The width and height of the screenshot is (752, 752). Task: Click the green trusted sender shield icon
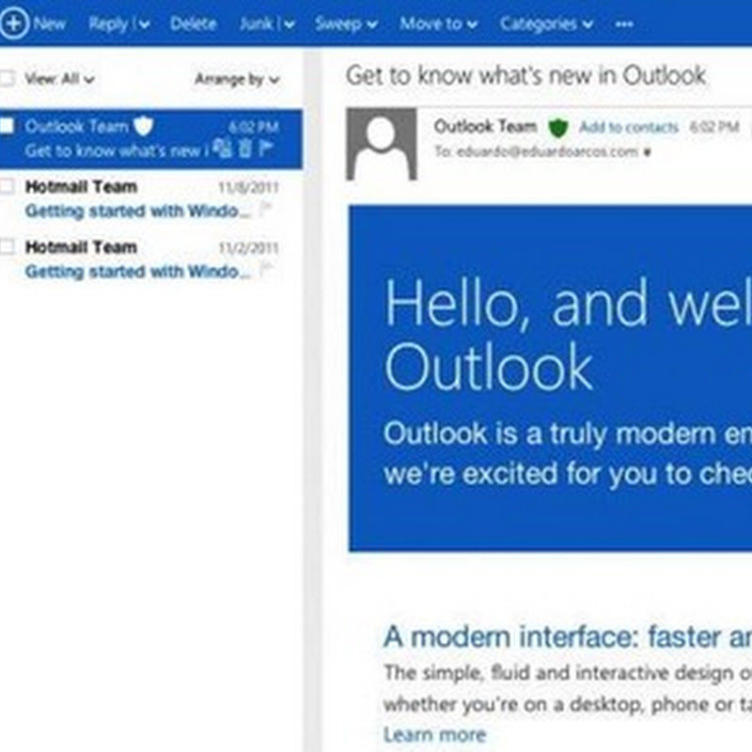pos(558,128)
